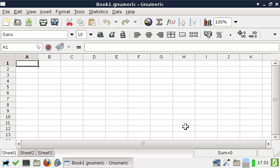Toggle underline text formatting

click(x=123, y=35)
